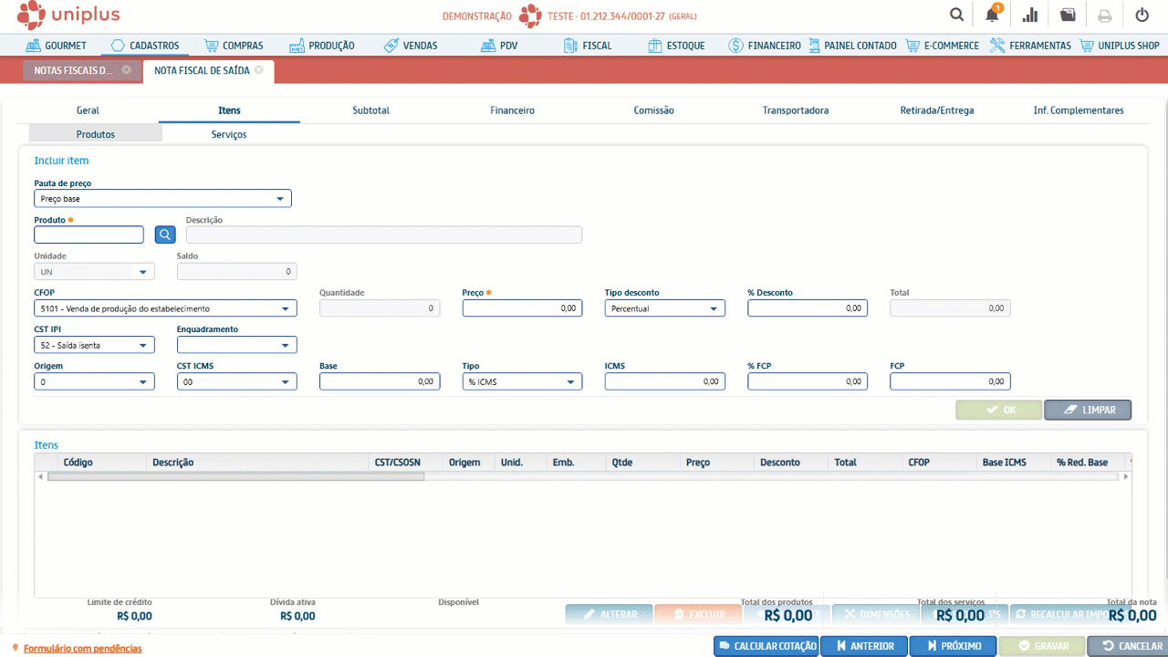The height and width of the screenshot is (657, 1168).
Task: Close the Nota Fiscal de Saída tab
Action: tap(259, 69)
